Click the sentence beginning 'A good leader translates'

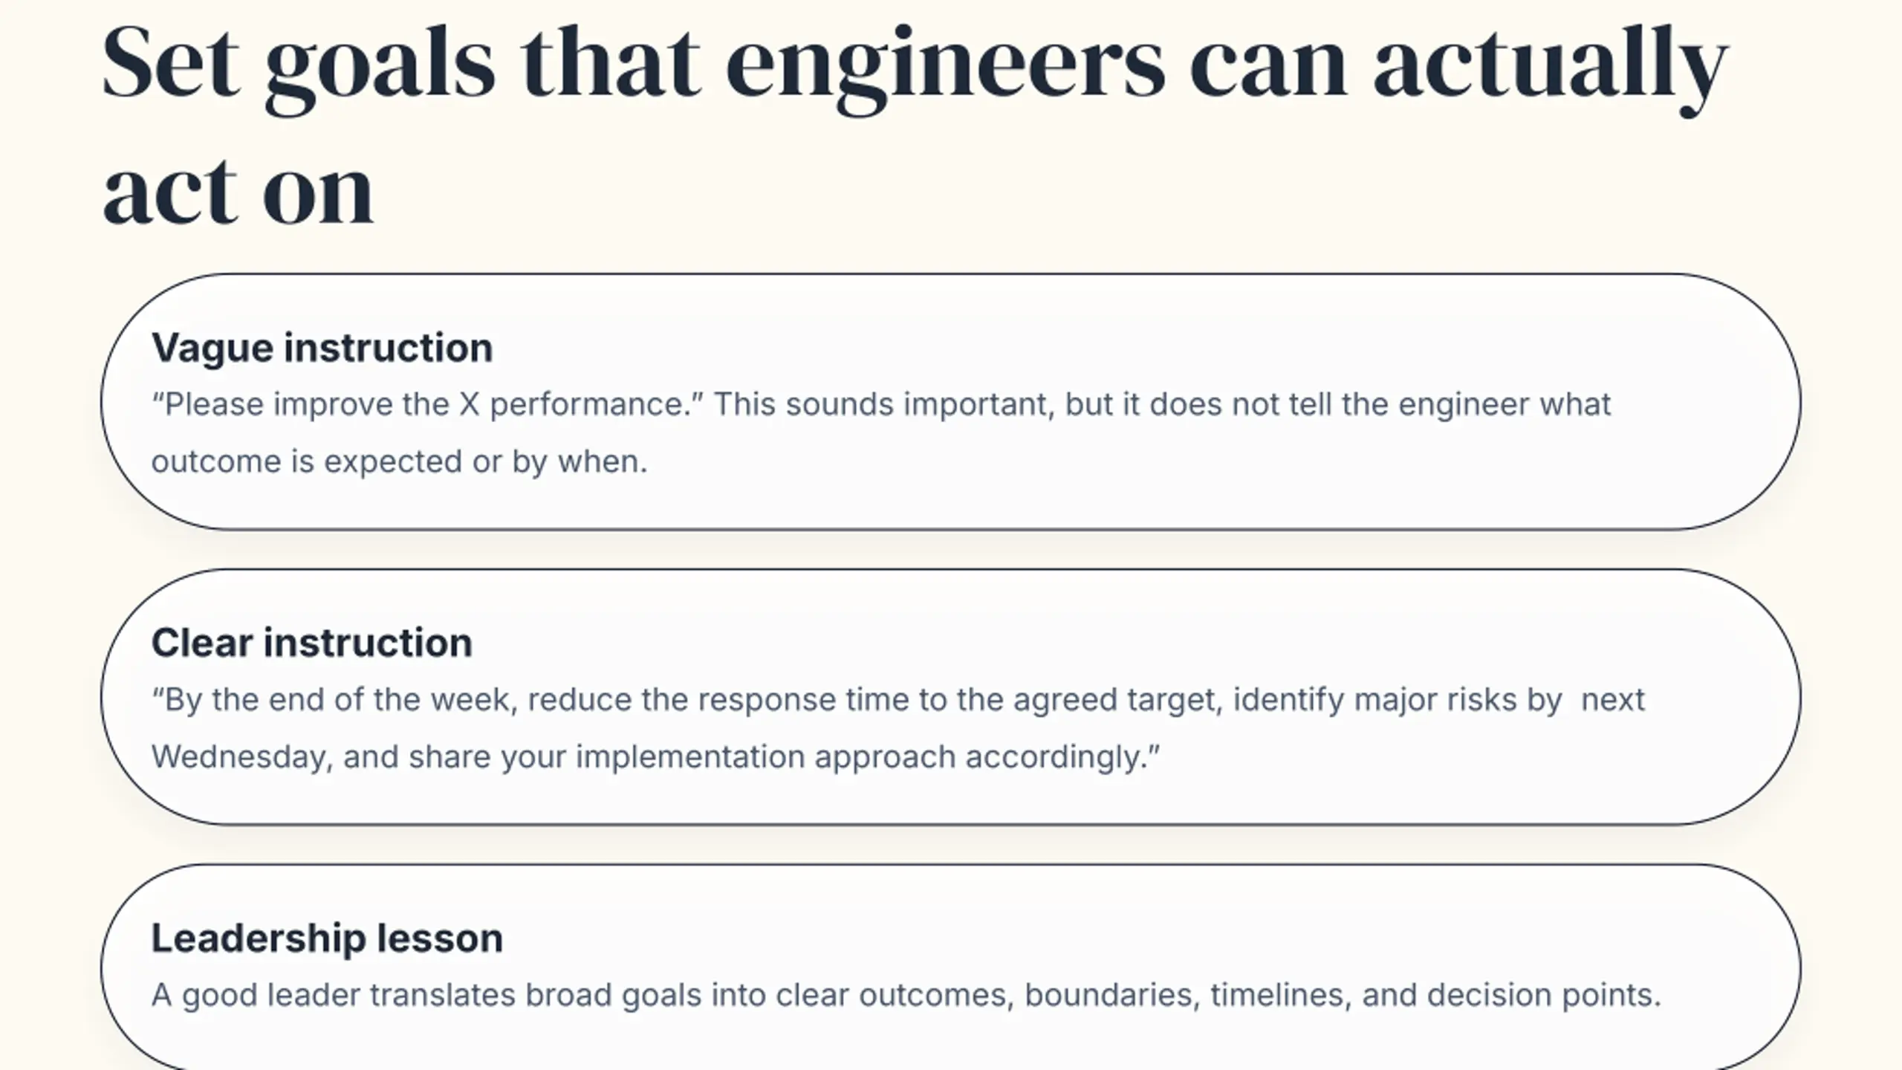click(x=906, y=996)
